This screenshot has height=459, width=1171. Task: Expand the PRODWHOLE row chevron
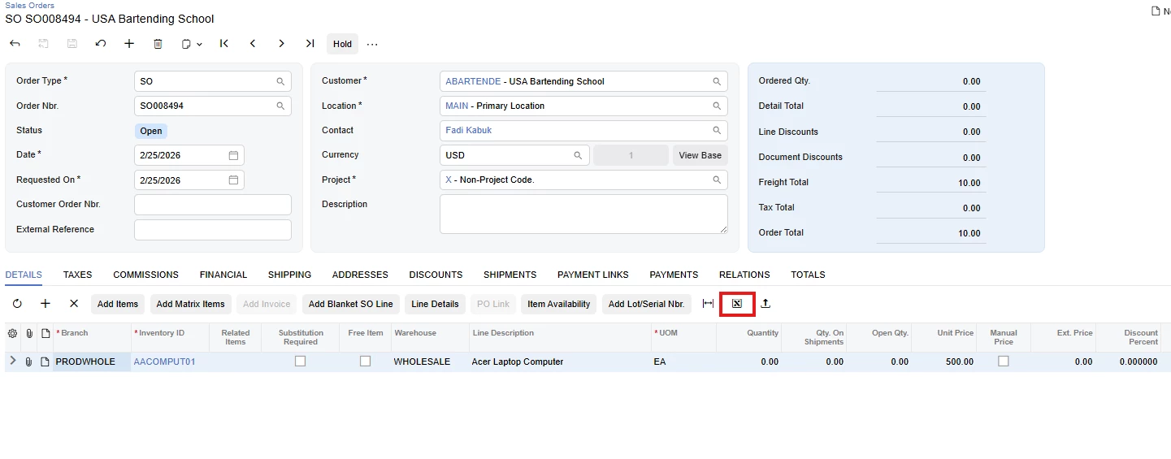(12, 361)
